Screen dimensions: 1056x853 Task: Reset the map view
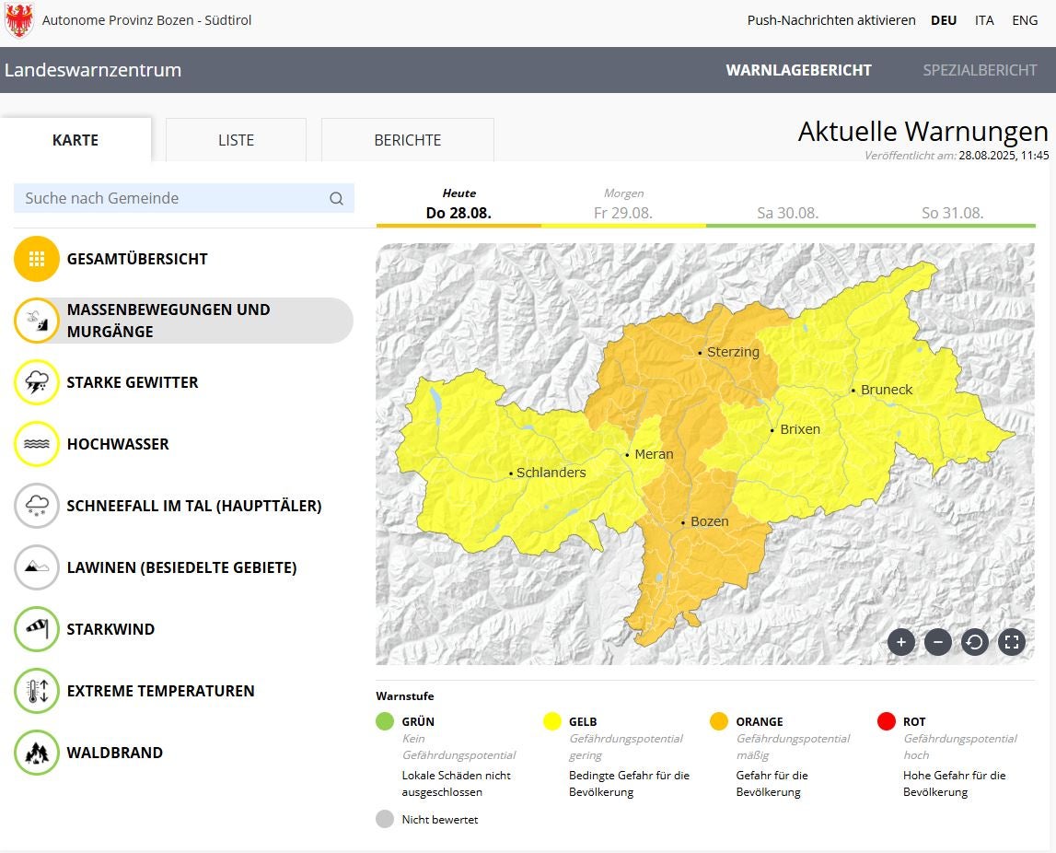[974, 642]
